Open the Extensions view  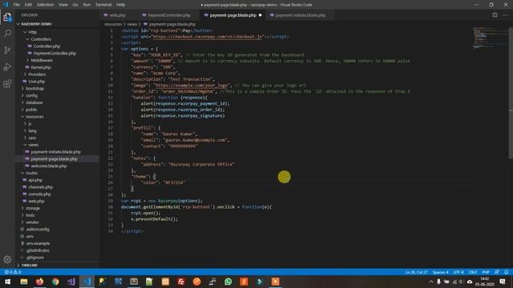[x=7, y=83]
